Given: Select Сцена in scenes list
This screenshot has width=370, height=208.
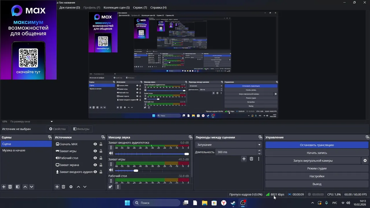Looking at the screenshot, I should click(x=26, y=144).
